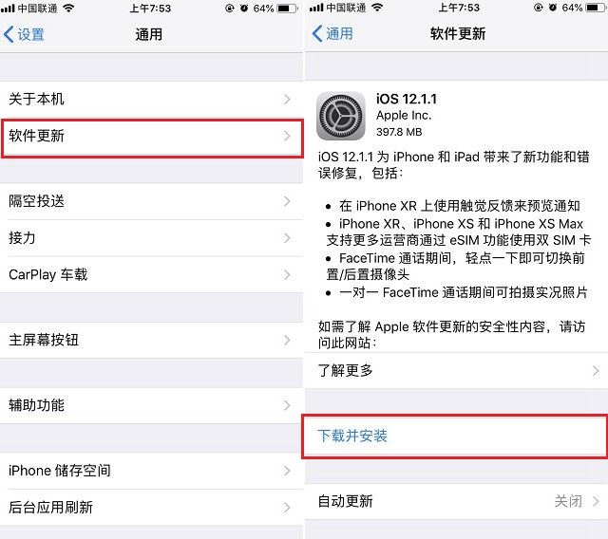Image resolution: width=608 pixels, height=539 pixels.
Task: Tap the back chevron to 通用
Action: pos(317,34)
